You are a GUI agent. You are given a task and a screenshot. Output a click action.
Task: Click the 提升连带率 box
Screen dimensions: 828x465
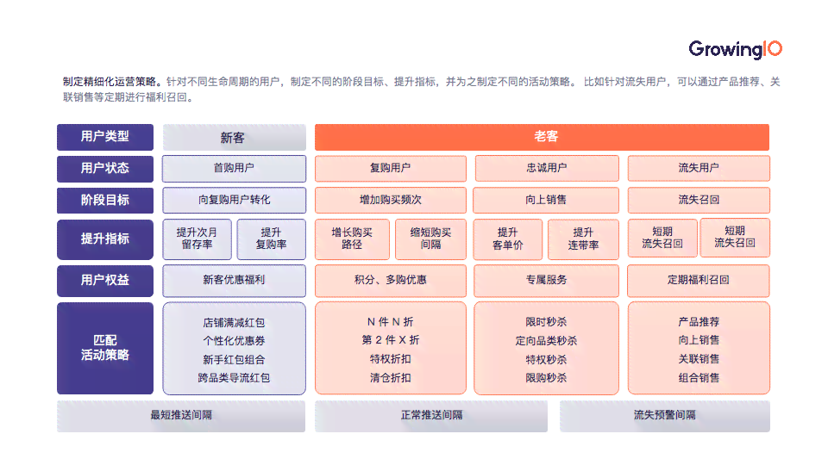(x=584, y=239)
